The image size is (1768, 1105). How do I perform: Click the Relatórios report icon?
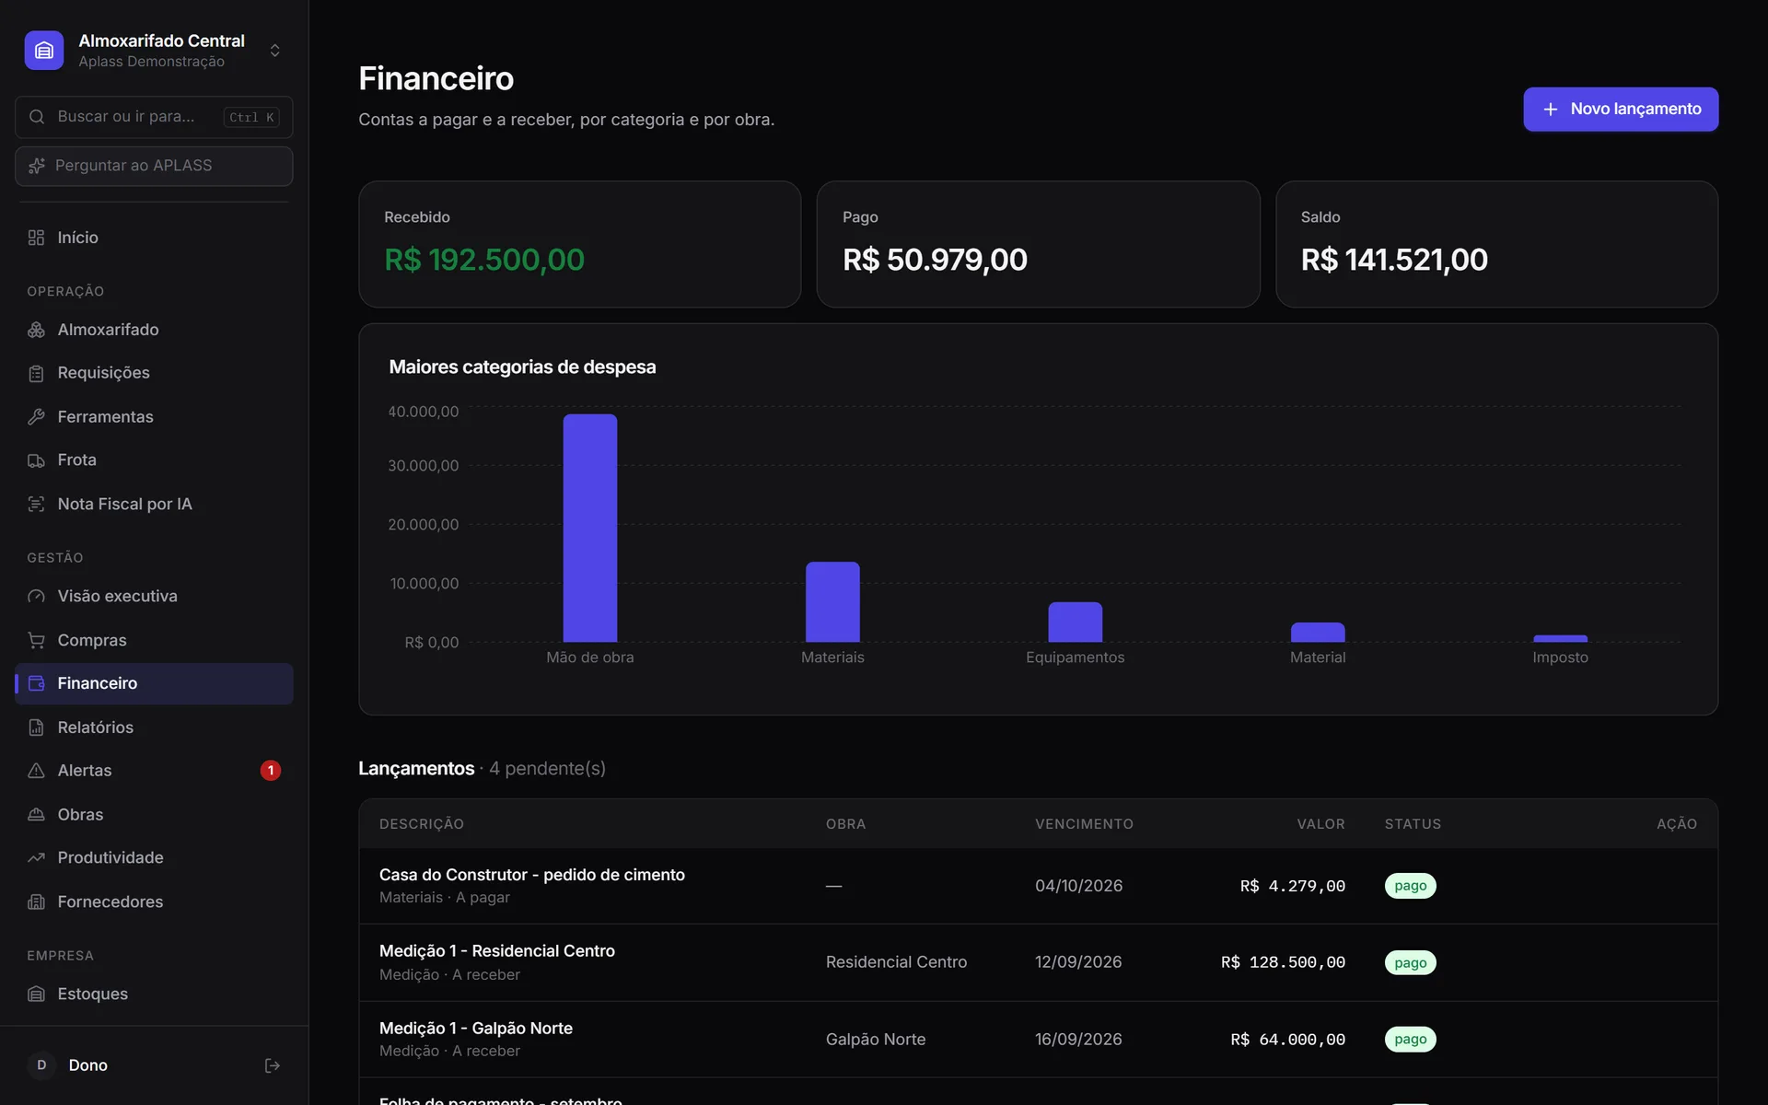pyautogui.click(x=36, y=727)
